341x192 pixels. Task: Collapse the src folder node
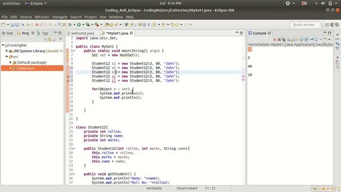(x=7, y=57)
